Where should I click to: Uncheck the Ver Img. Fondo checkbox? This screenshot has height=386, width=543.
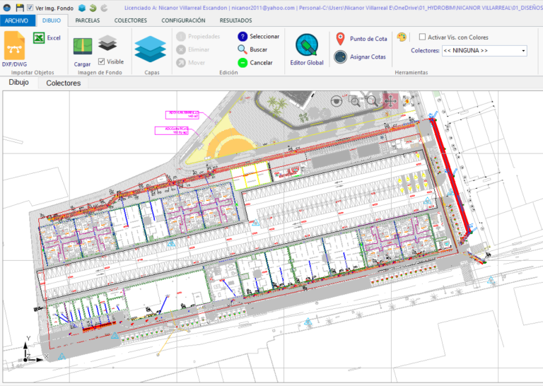click(x=30, y=8)
